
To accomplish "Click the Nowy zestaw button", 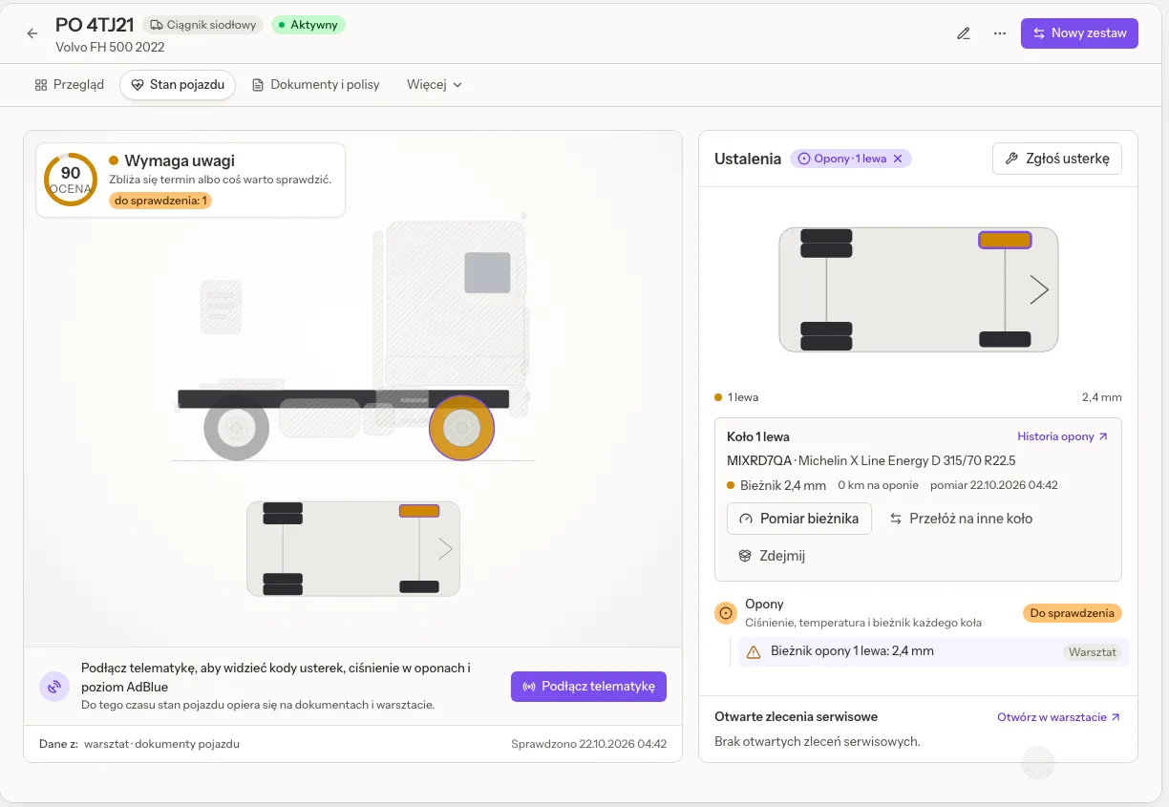I will click(1079, 33).
